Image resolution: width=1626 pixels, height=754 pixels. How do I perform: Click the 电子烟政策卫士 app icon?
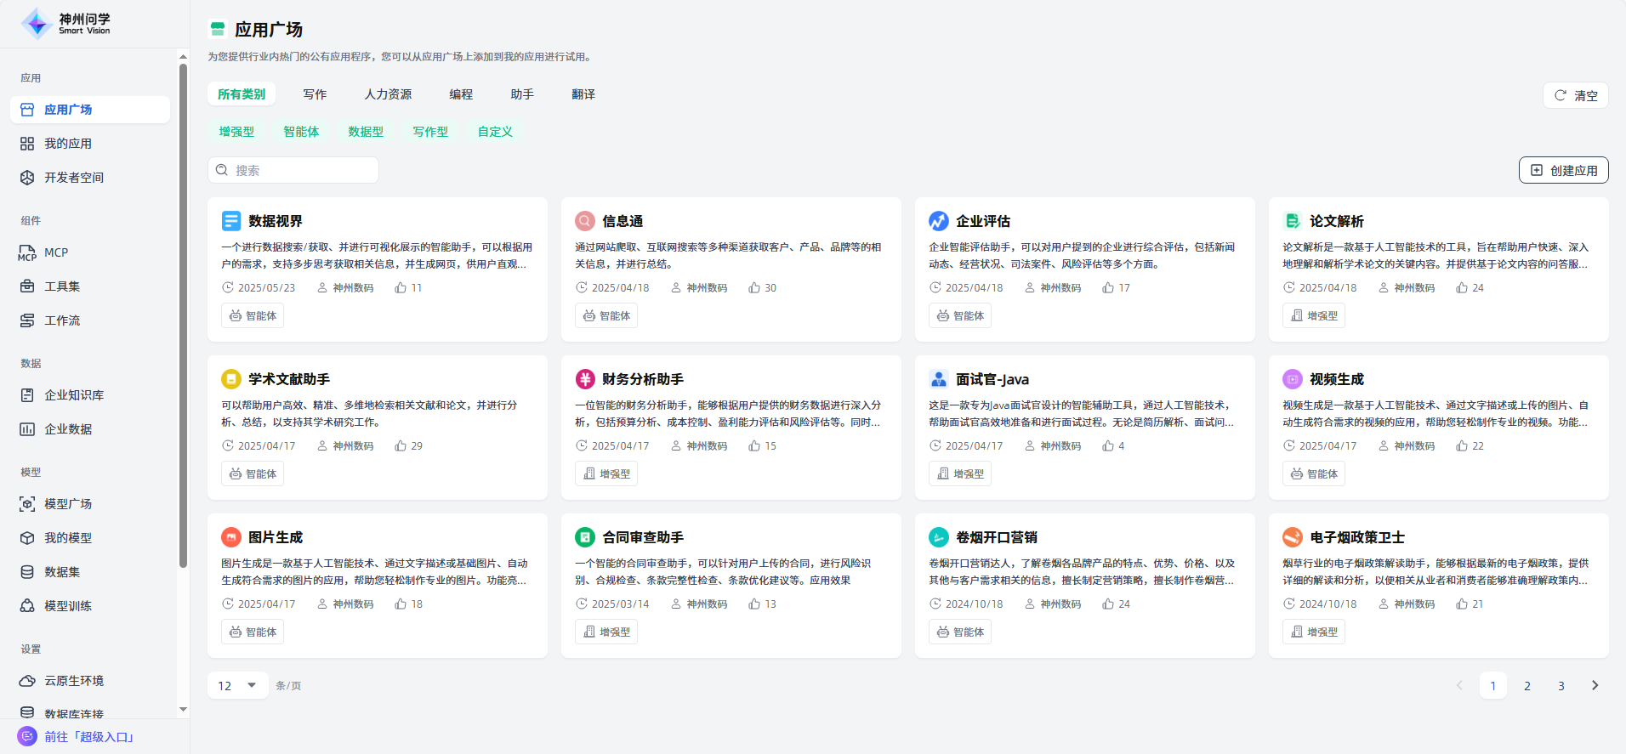coord(1293,537)
